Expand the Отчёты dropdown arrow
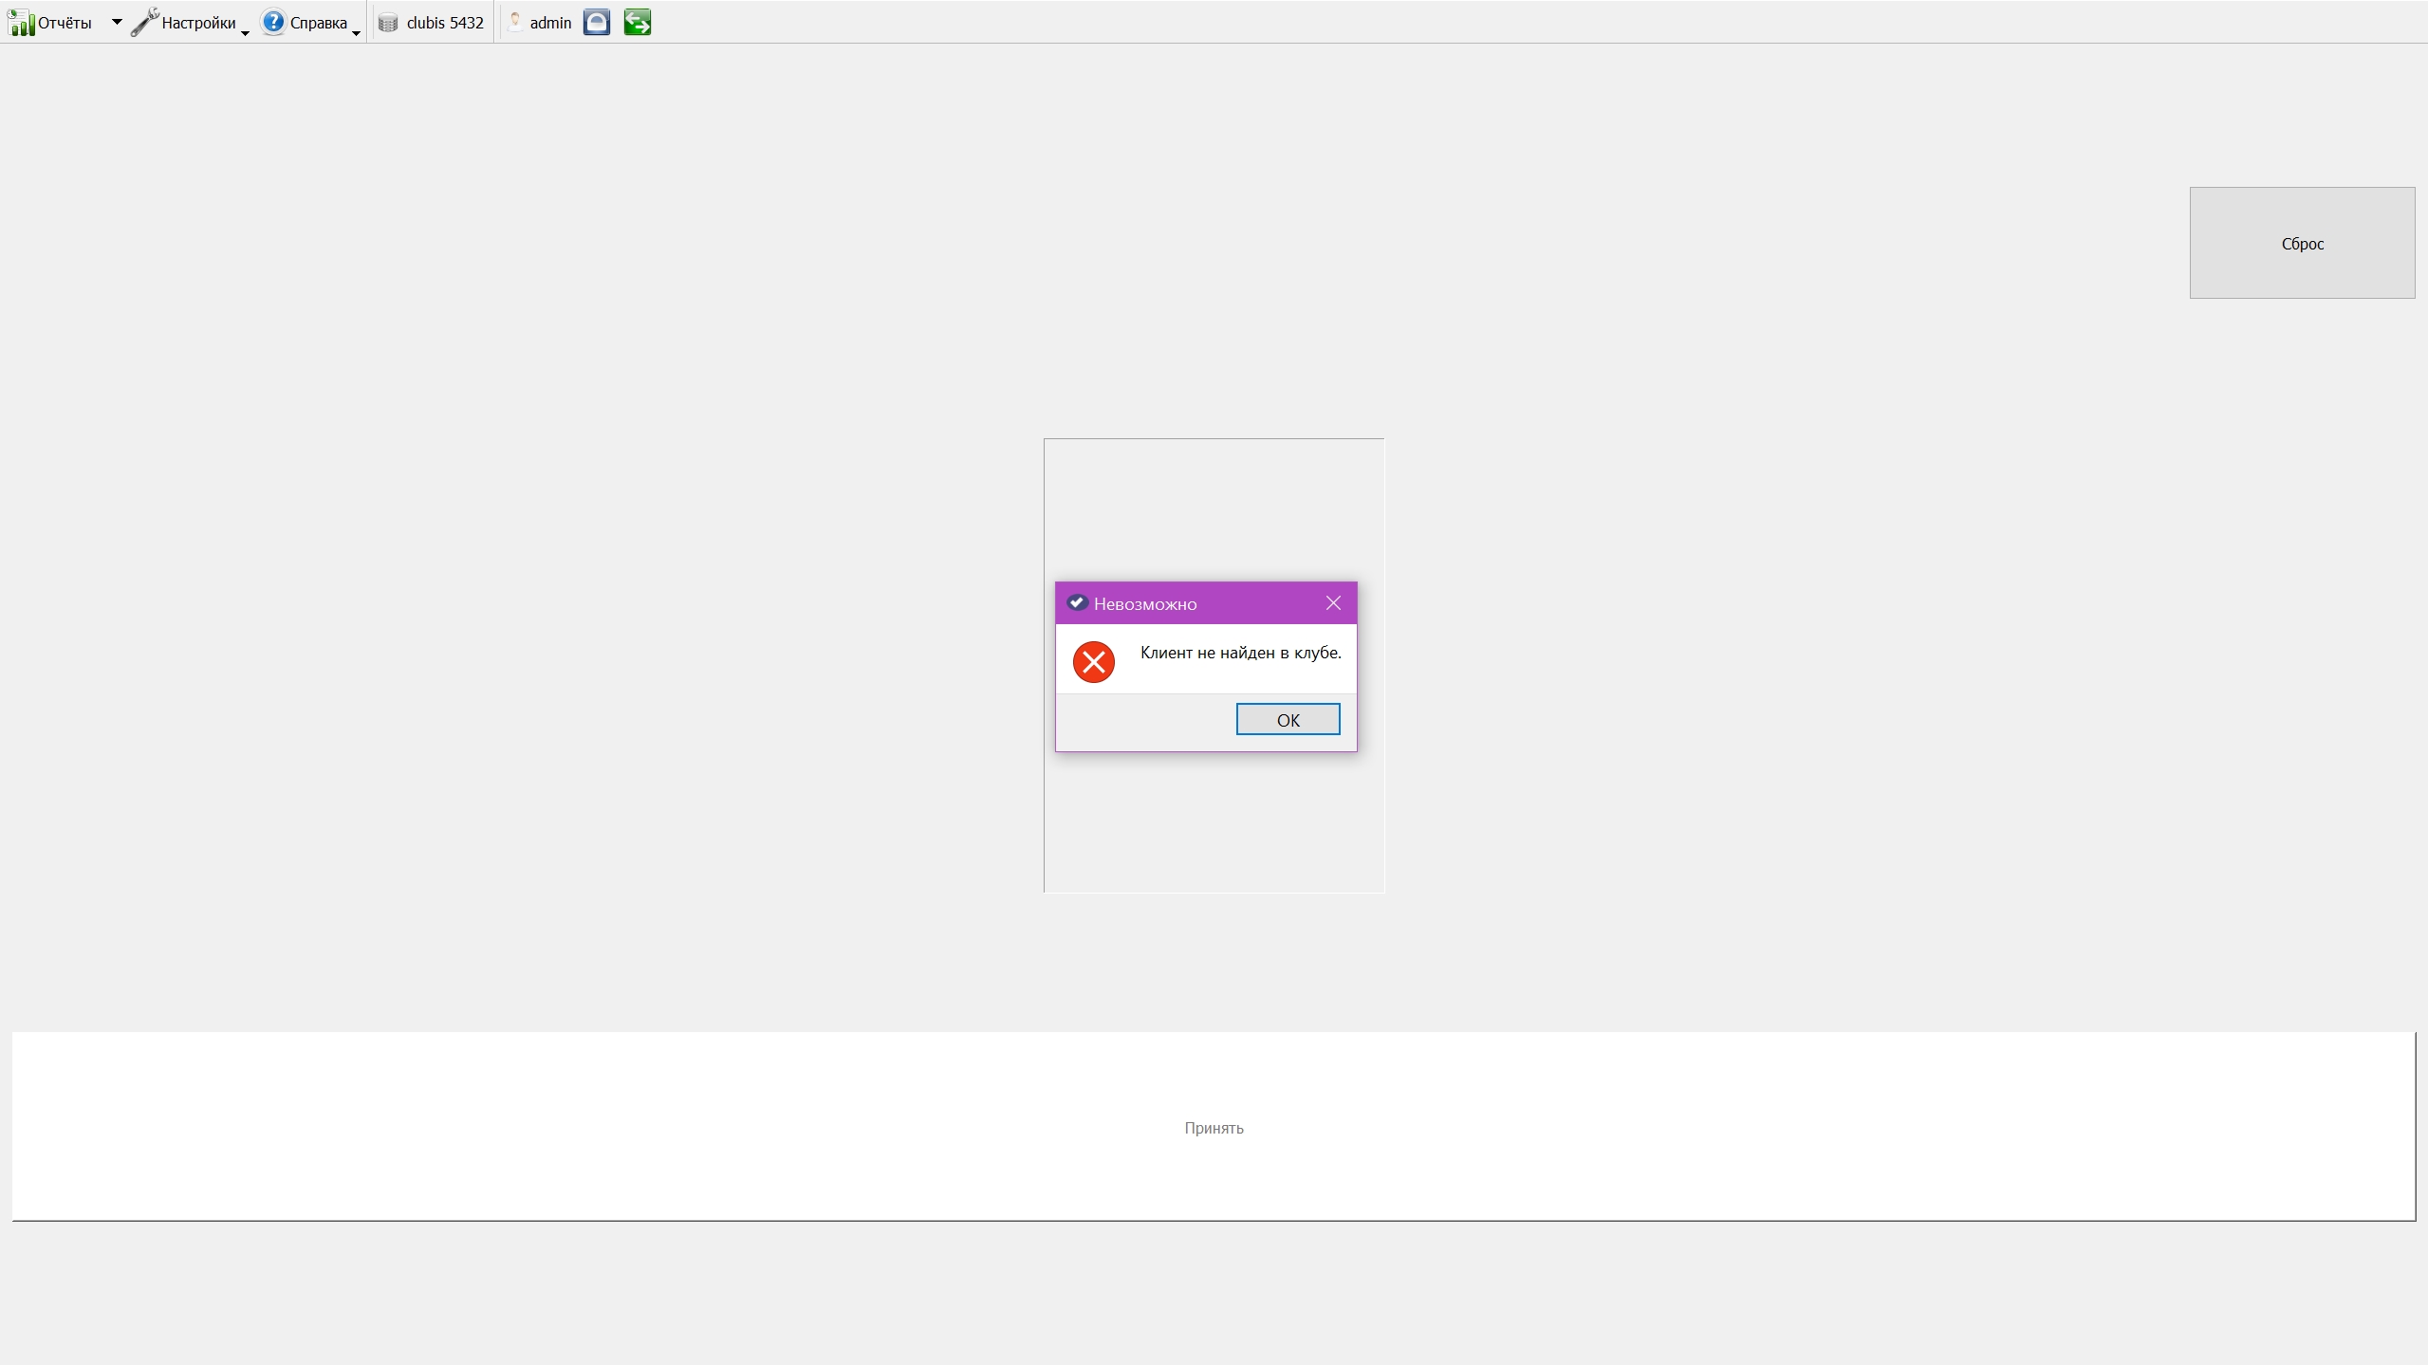Image resolution: width=2428 pixels, height=1365 pixels. coord(117,22)
